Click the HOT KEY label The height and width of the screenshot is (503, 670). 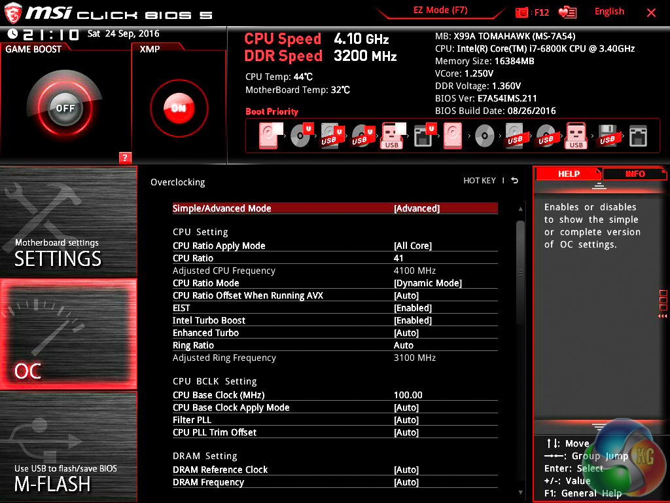(x=480, y=181)
